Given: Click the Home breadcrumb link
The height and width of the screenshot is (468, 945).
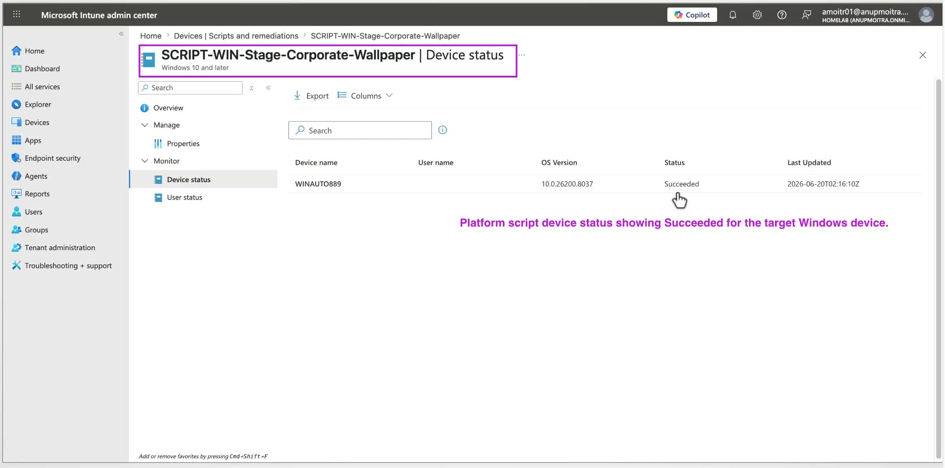Looking at the screenshot, I should click(150, 36).
